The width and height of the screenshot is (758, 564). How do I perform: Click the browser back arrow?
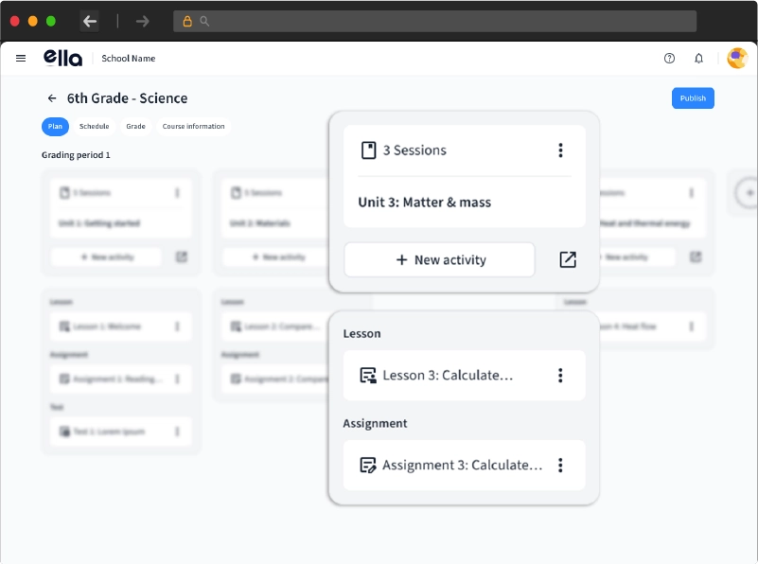[90, 21]
